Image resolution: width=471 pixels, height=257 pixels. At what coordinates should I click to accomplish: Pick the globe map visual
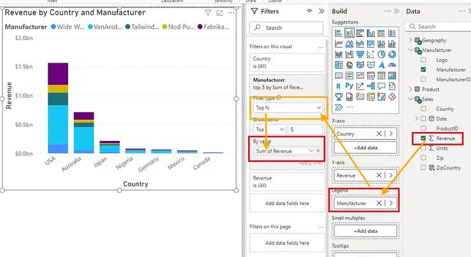pyautogui.click(x=349, y=65)
